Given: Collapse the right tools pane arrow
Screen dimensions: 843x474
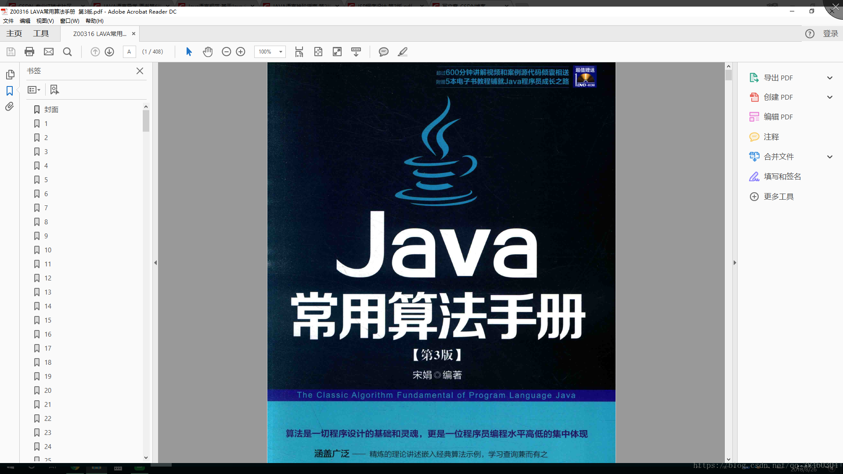Looking at the screenshot, I should click(x=735, y=263).
